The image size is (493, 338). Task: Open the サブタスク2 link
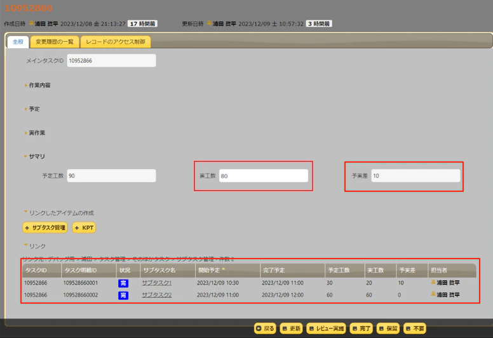tap(156, 295)
